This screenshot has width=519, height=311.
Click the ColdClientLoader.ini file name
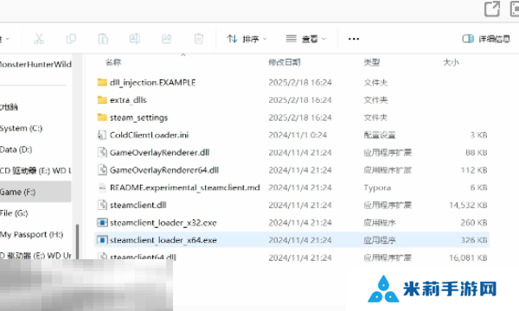coord(150,135)
